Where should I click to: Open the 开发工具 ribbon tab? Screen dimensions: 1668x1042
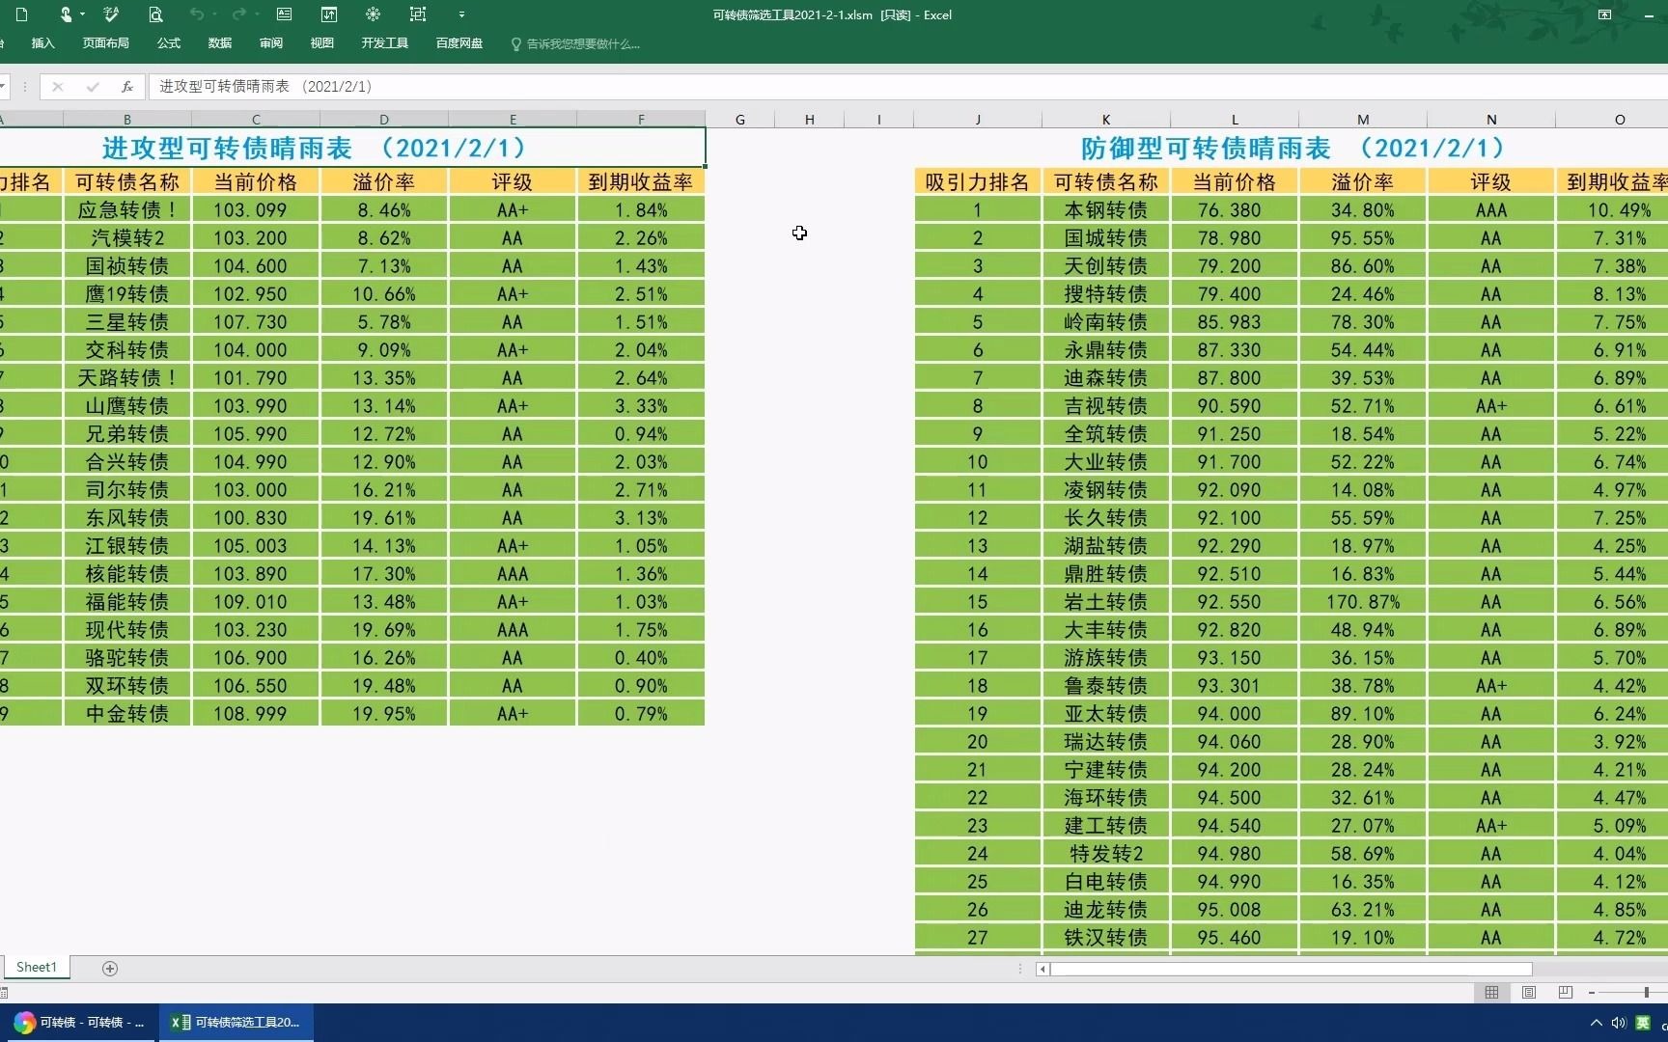(x=385, y=43)
